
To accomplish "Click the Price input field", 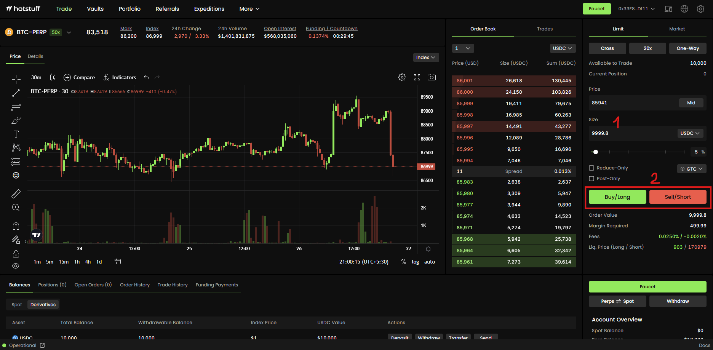I will tap(633, 103).
